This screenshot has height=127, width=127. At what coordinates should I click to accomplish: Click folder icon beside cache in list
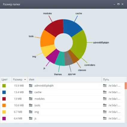pos(31,92)
